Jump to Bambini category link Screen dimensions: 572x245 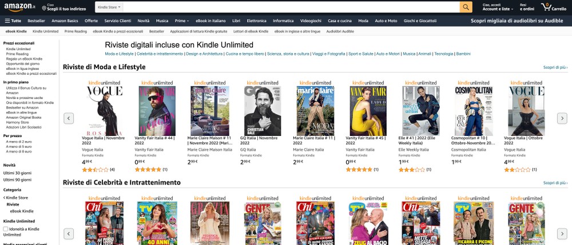coord(463,54)
